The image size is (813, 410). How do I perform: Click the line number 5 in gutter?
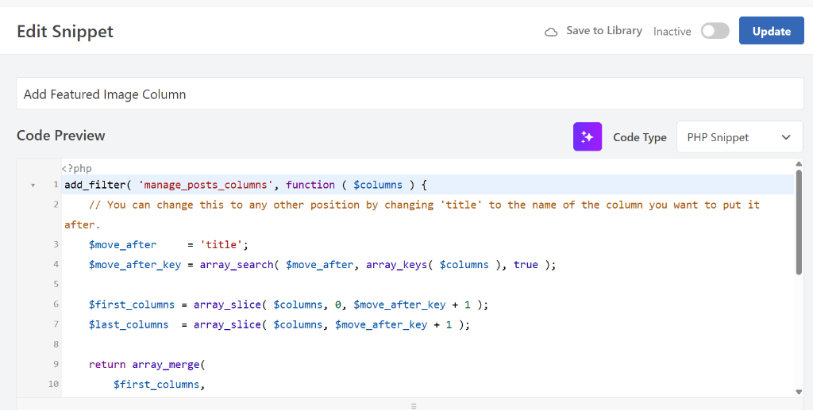(56, 284)
